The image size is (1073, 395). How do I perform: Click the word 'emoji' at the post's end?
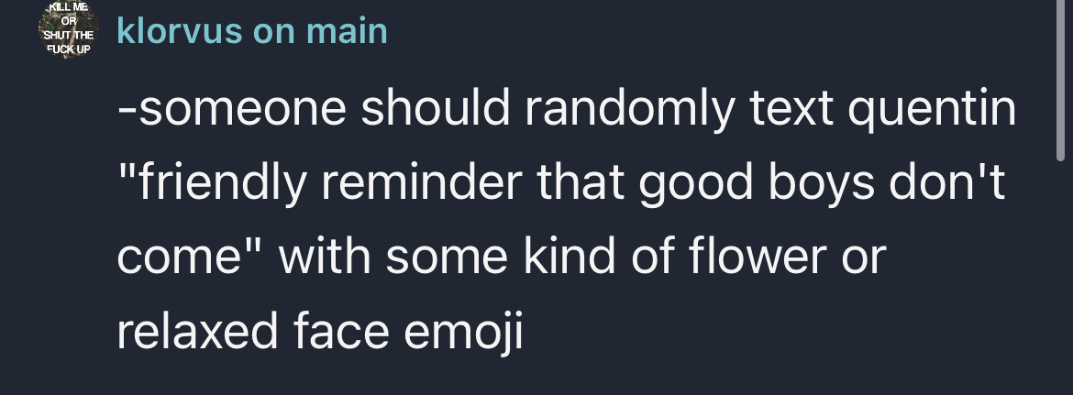[x=464, y=332]
